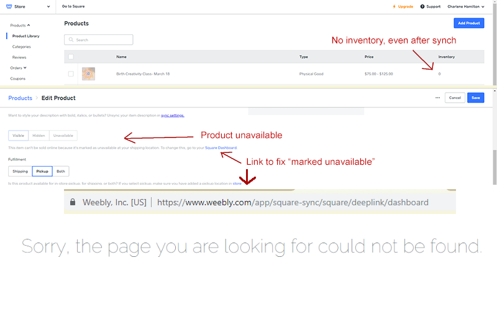Click the Weebly logo icon
497x311 pixels.
[8, 6]
